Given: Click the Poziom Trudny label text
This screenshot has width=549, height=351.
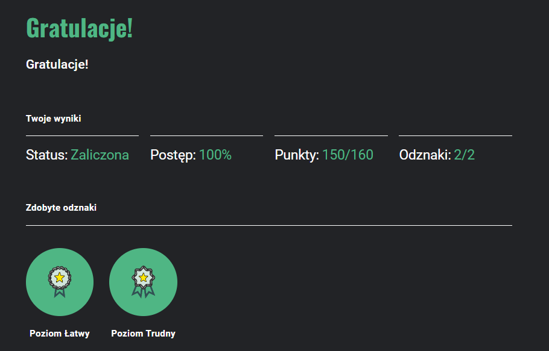Looking at the screenshot, I should pyautogui.click(x=143, y=333).
